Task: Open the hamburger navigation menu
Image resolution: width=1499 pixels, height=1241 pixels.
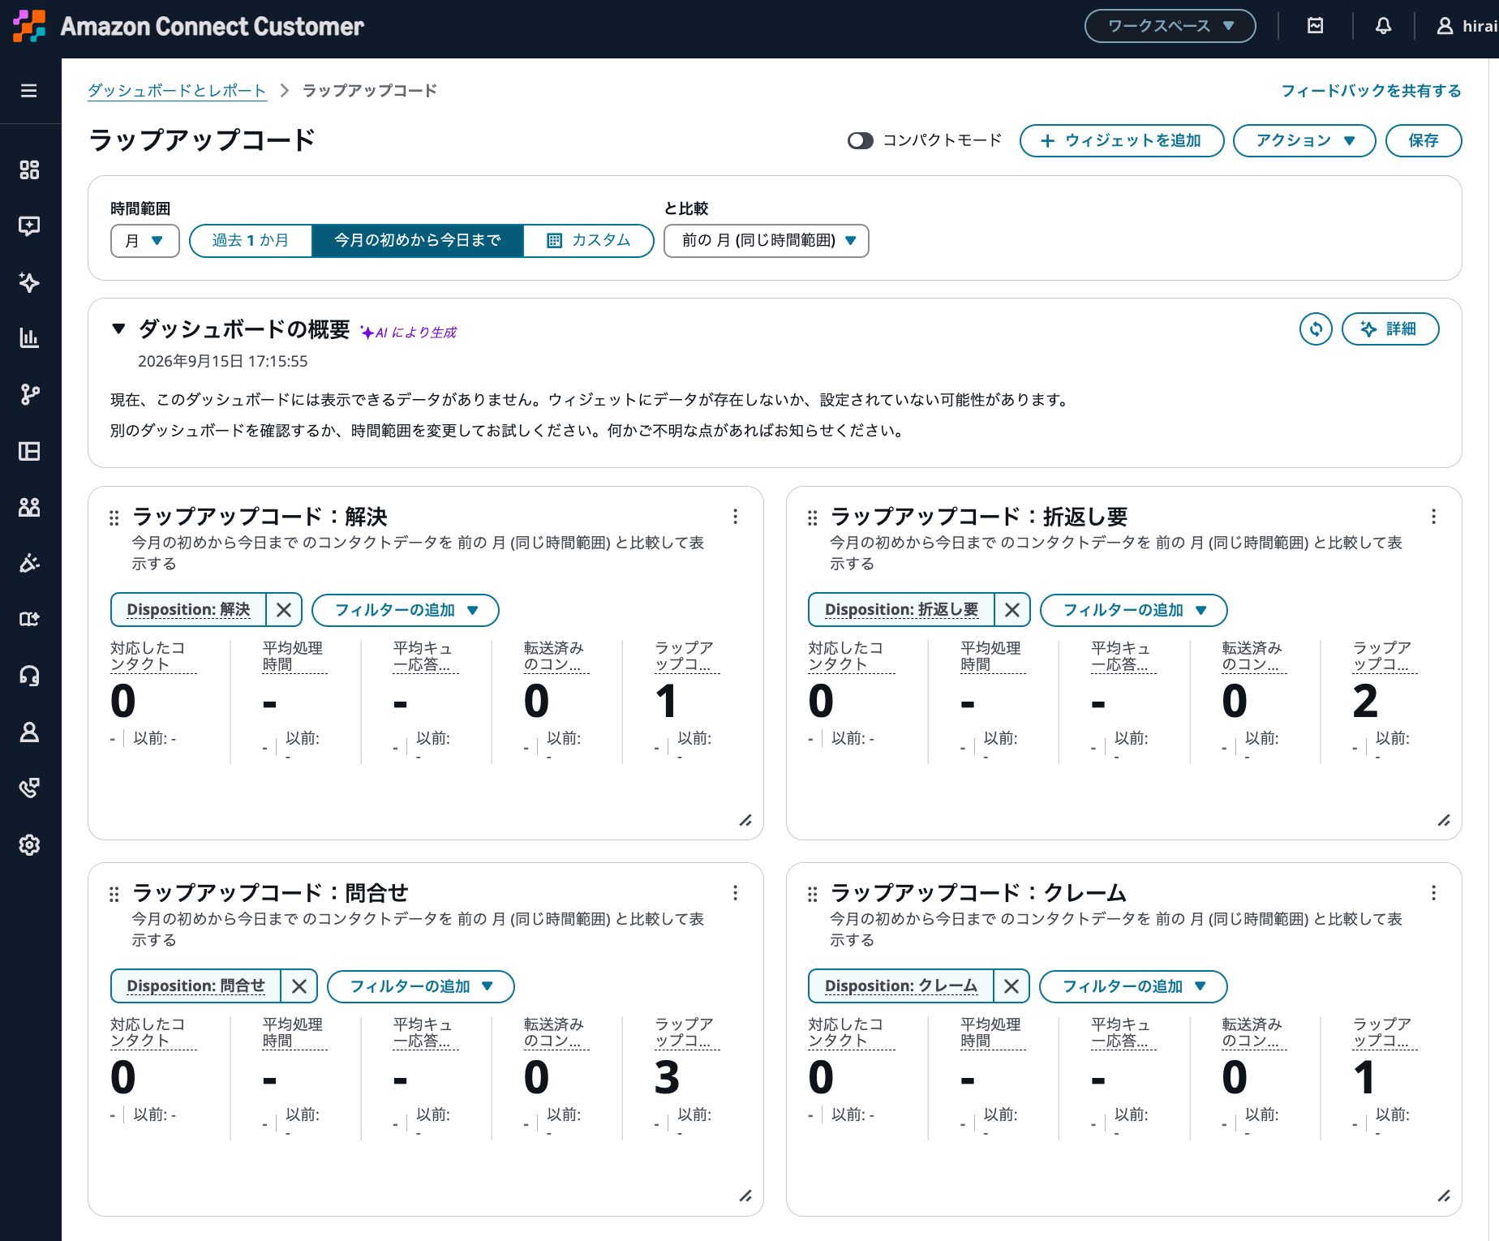Action: tap(29, 91)
